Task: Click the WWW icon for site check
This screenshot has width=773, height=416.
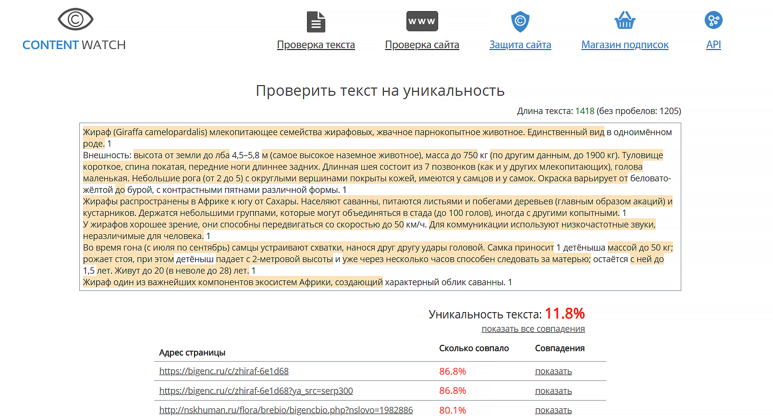Action: pyautogui.click(x=422, y=21)
